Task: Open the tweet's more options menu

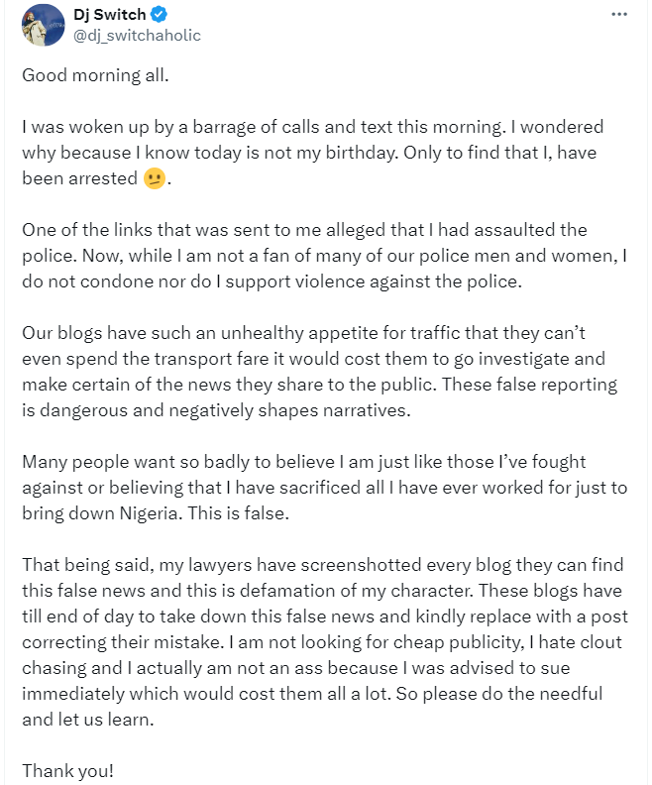Action: coord(619,15)
